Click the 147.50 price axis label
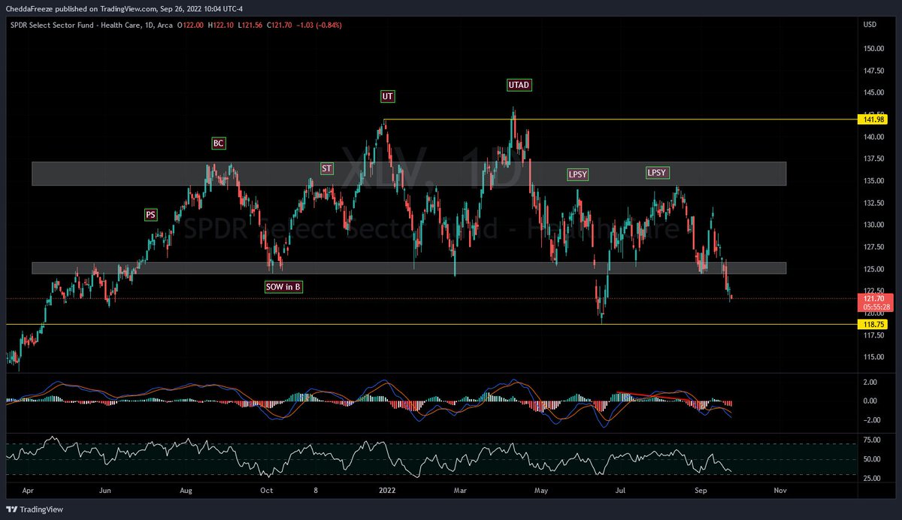The height and width of the screenshot is (520, 902). [x=873, y=71]
